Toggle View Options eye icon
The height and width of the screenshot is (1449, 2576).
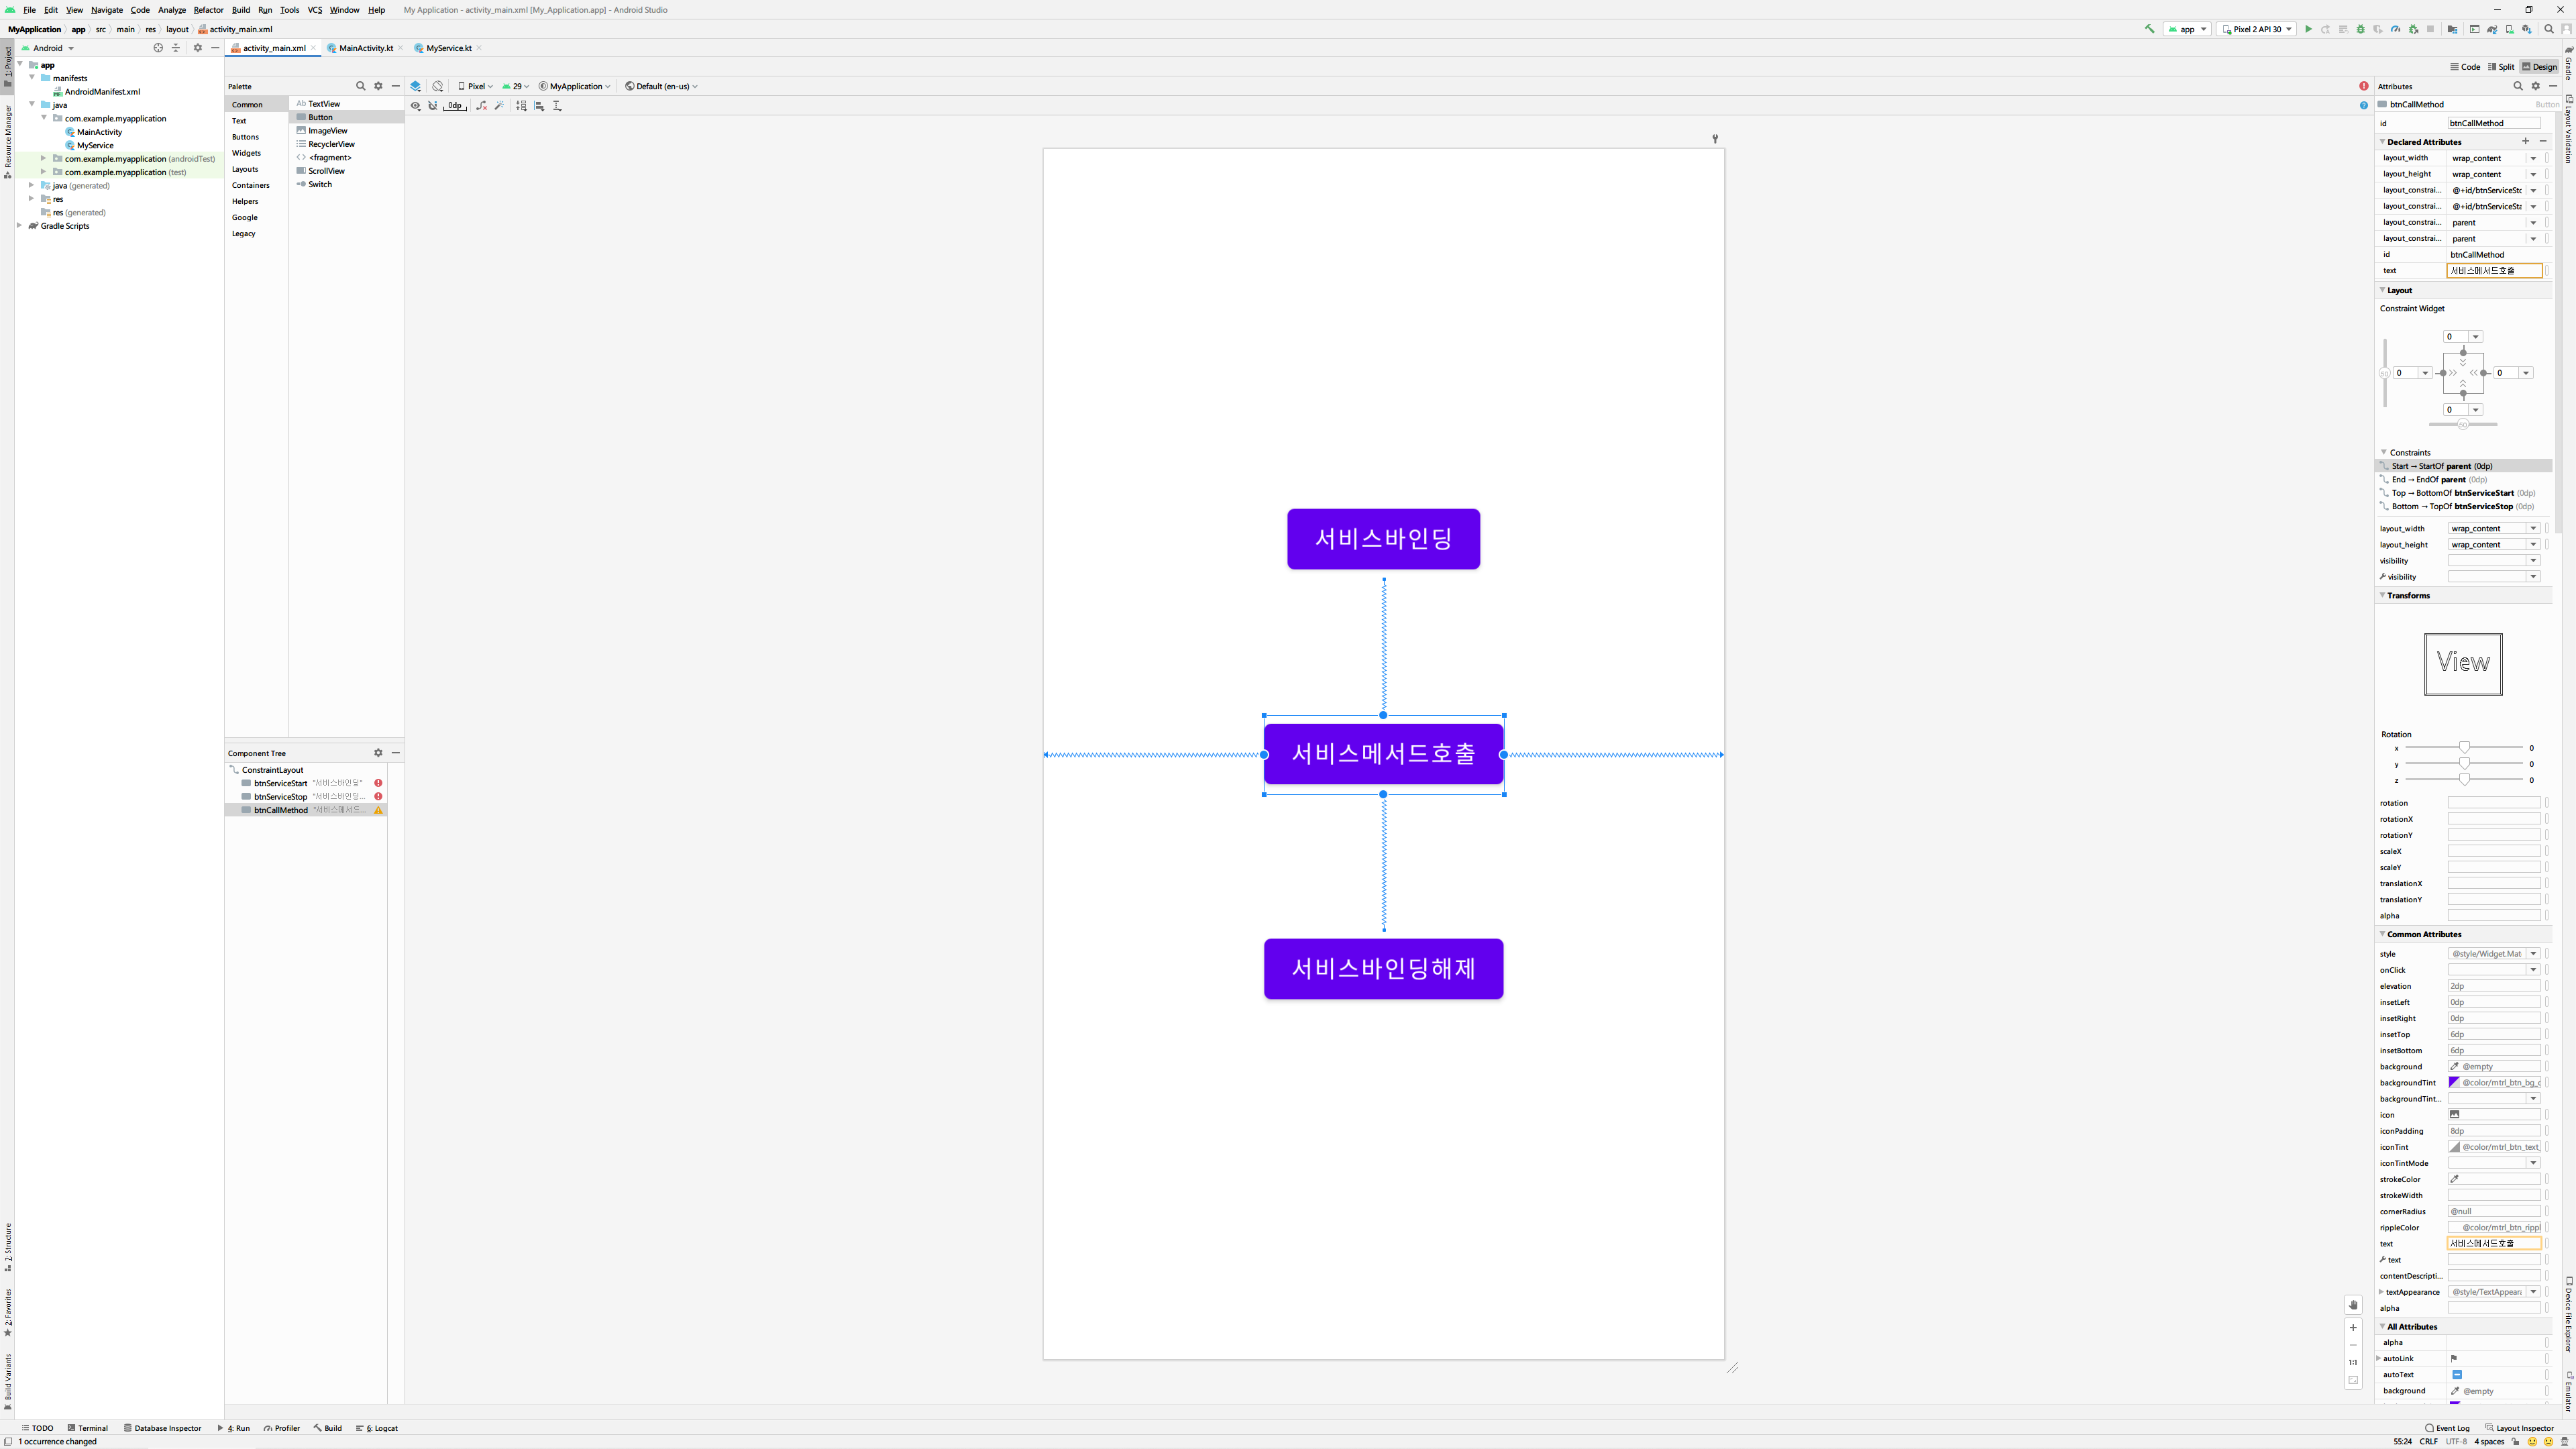[415, 105]
